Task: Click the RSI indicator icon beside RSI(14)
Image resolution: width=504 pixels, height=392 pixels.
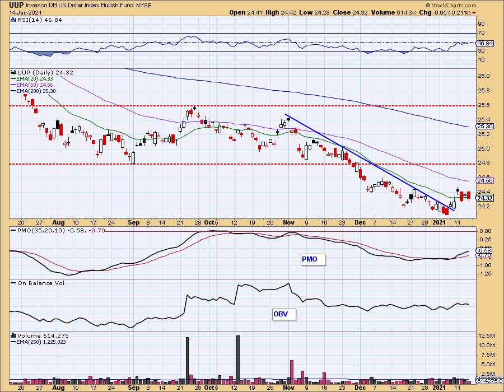Action: pos(13,20)
